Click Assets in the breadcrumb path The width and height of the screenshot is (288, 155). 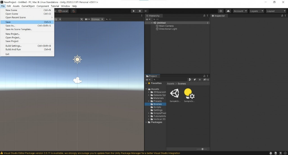point(171,84)
